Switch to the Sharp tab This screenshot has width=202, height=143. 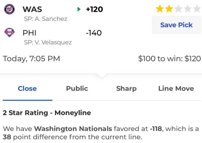(x=126, y=89)
